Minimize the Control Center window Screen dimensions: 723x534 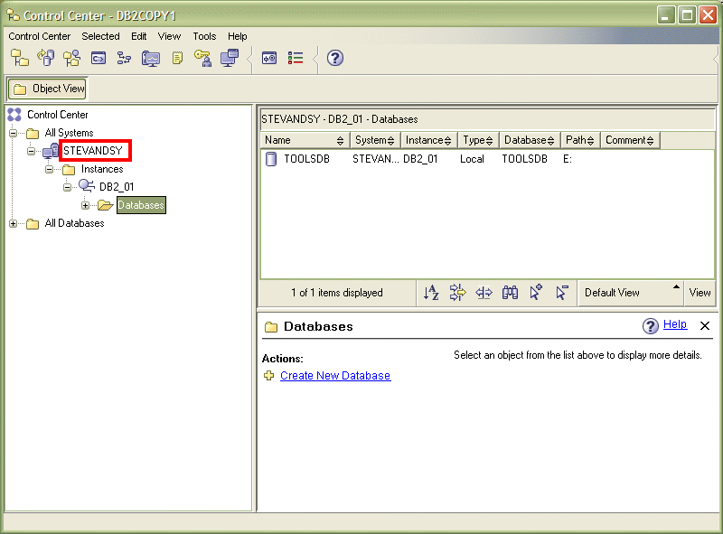(x=666, y=15)
